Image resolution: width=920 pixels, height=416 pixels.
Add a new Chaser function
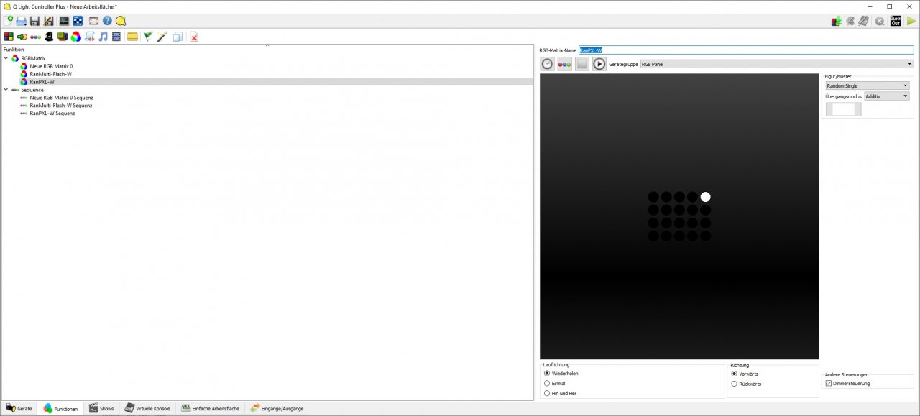click(22, 37)
